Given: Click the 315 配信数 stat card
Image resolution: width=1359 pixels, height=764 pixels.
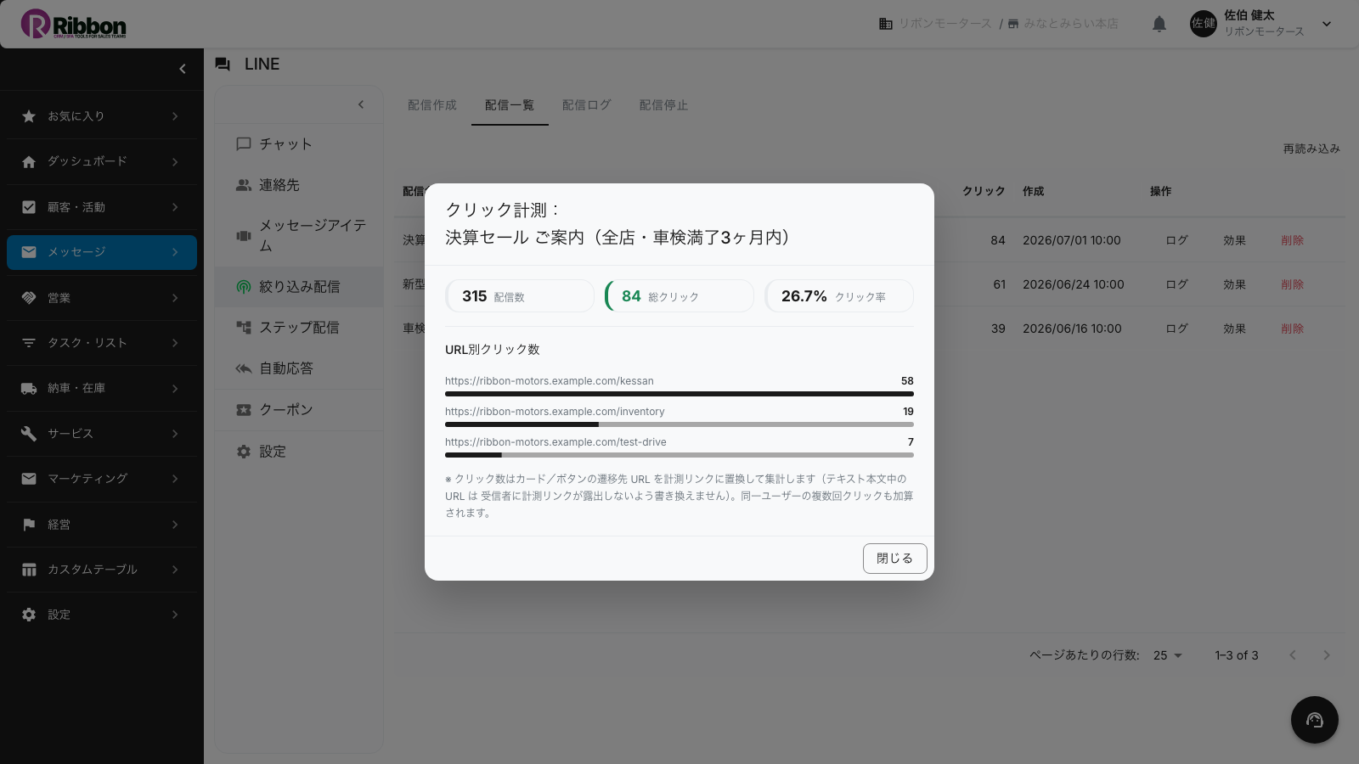Looking at the screenshot, I should click(520, 296).
